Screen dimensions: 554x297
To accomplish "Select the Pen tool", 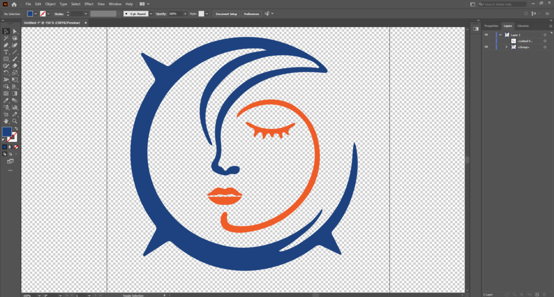I will pos(6,45).
